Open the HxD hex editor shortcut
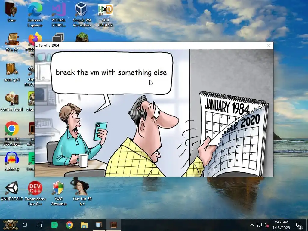The height and width of the screenshot is (231, 308). point(106,15)
